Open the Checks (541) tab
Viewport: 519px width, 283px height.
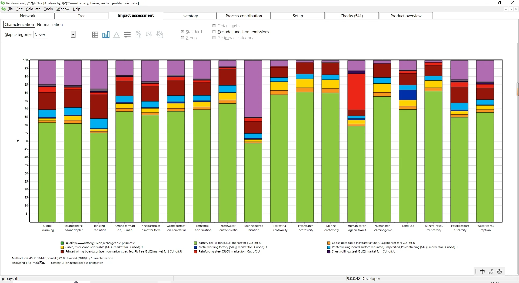click(352, 16)
